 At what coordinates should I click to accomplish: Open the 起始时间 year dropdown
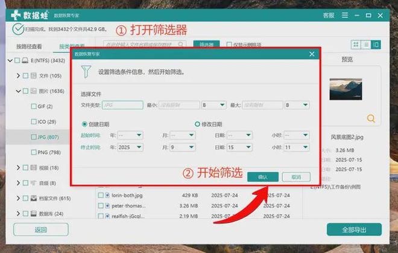coord(130,135)
